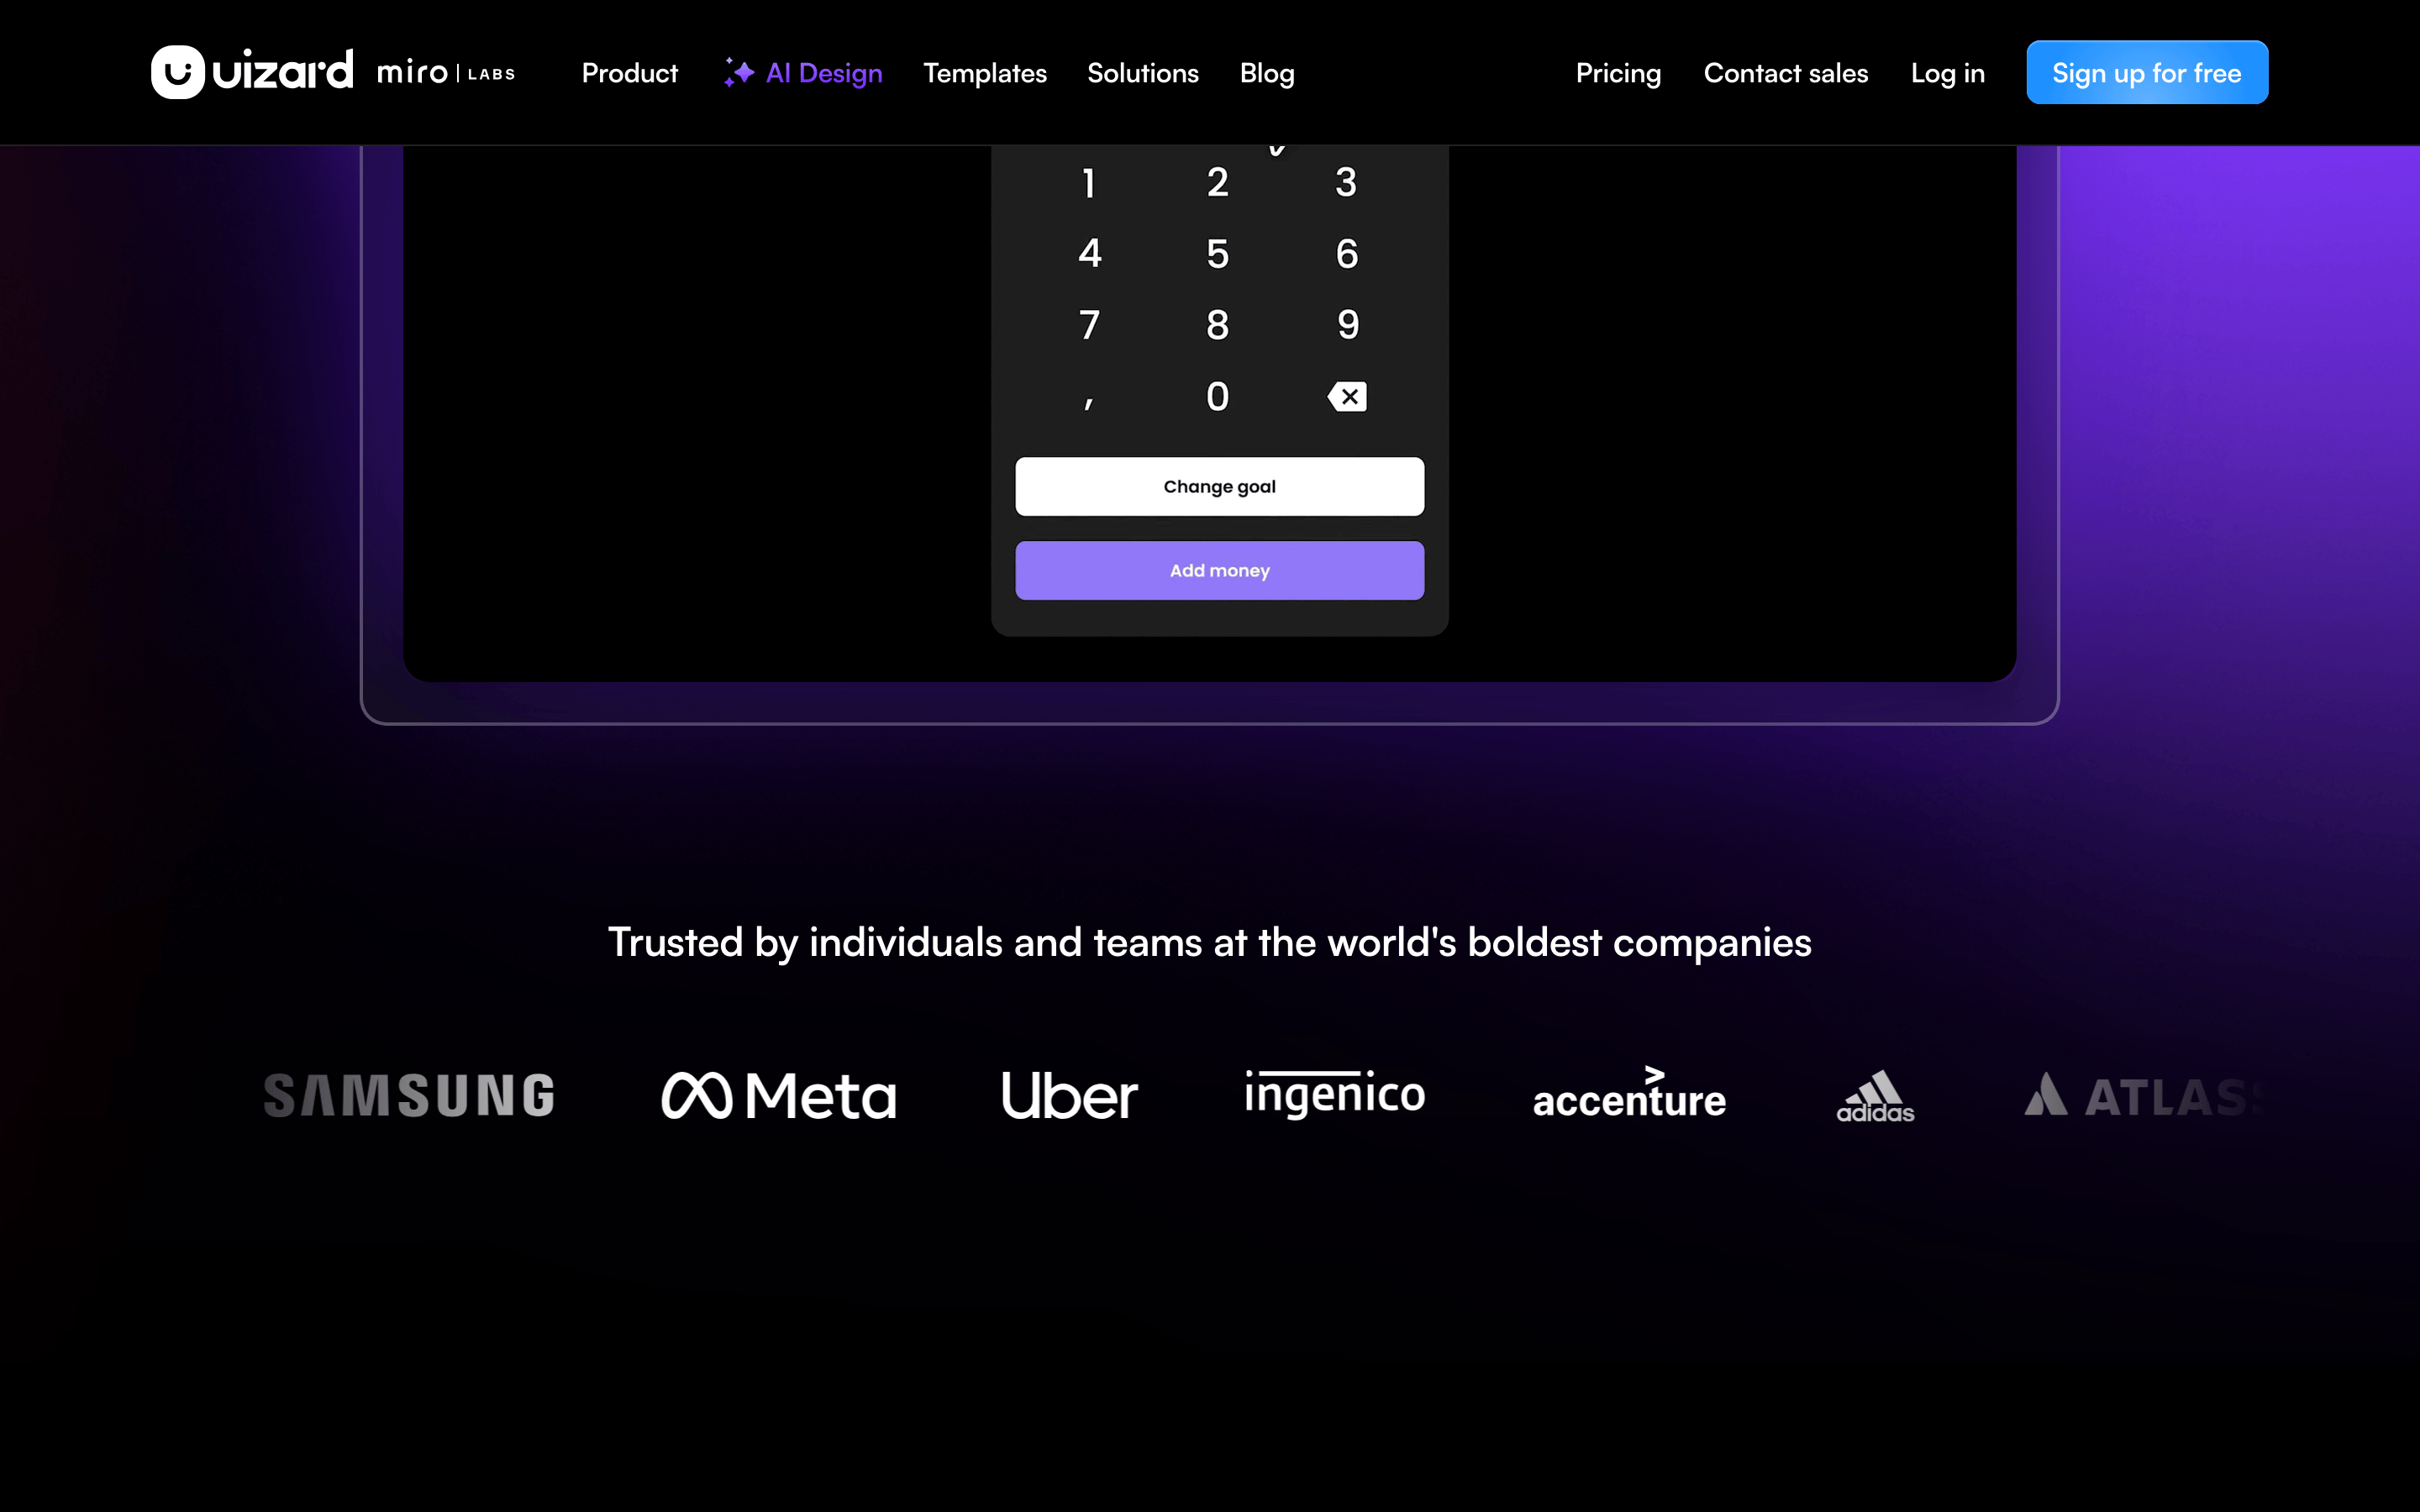The width and height of the screenshot is (2420, 1512).
Task: Tap keypad digit 7
Action: [x=1089, y=325]
